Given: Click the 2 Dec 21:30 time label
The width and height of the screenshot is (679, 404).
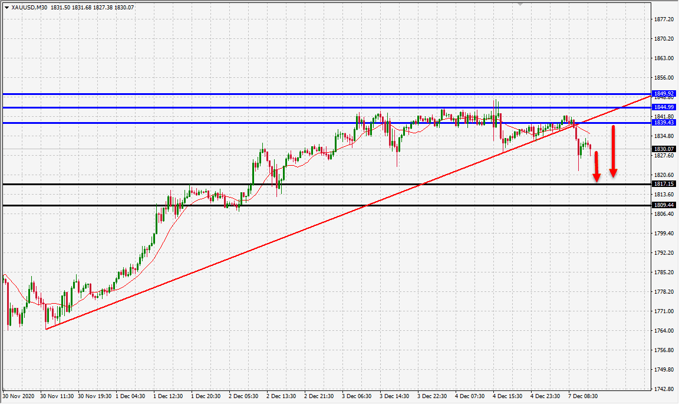Looking at the screenshot, I should click(x=319, y=396).
